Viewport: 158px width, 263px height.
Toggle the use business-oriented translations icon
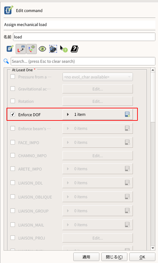pyautogui.click(x=21, y=49)
